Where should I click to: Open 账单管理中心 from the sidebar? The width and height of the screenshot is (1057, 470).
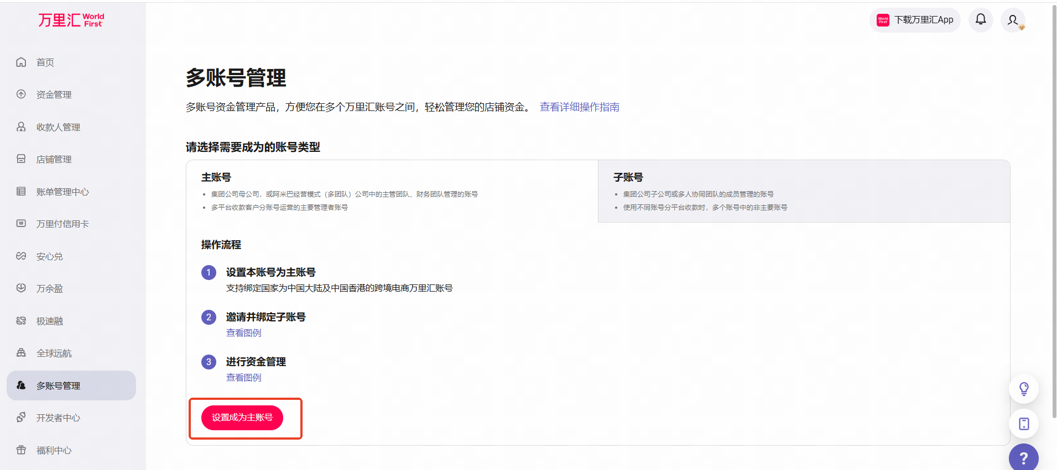[62, 192]
